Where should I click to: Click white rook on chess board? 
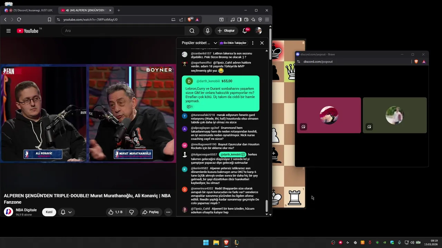click(x=295, y=197)
